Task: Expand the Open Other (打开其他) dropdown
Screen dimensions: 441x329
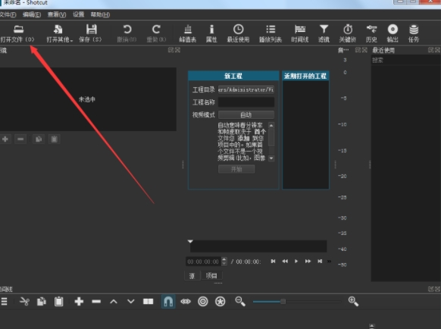Action: point(59,33)
